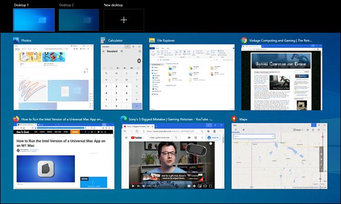341x204 pixels.
Task: Open the Edge YouTube Gaming Historian window
Action: click(173, 156)
